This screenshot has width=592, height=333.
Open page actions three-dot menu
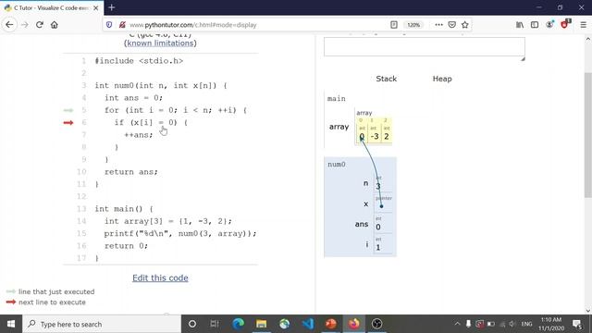click(x=438, y=25)
